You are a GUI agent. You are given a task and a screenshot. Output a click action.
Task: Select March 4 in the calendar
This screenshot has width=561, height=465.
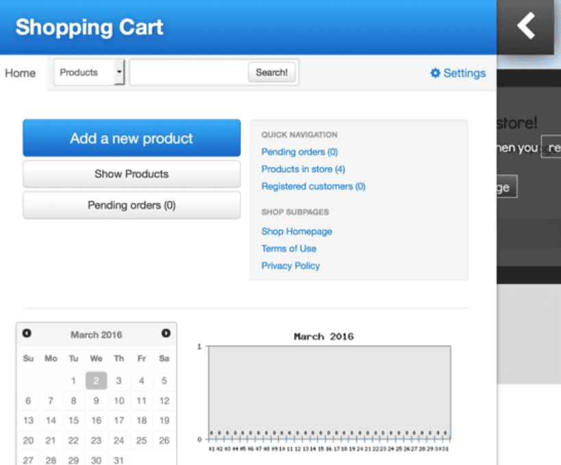pyautogui.click(x=142, y=381)
